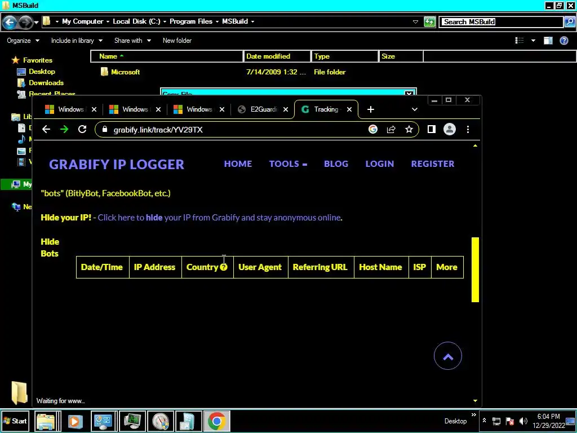The width and height of the screenshot is (577, 433).
Task: Open Chrome side panel icon
Action: coord(431,129)
